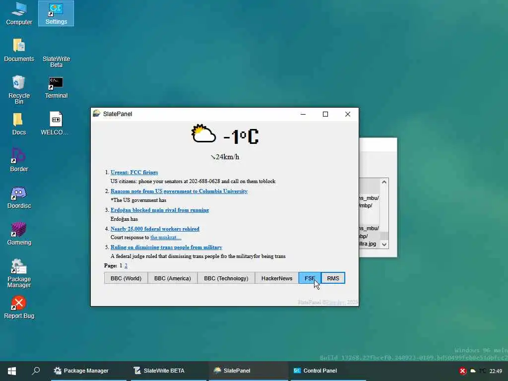The width and height of the screenshot is (508, 381).
Task: Click scroll-up arrow in background window list
Action: click(x=384, y=182)
